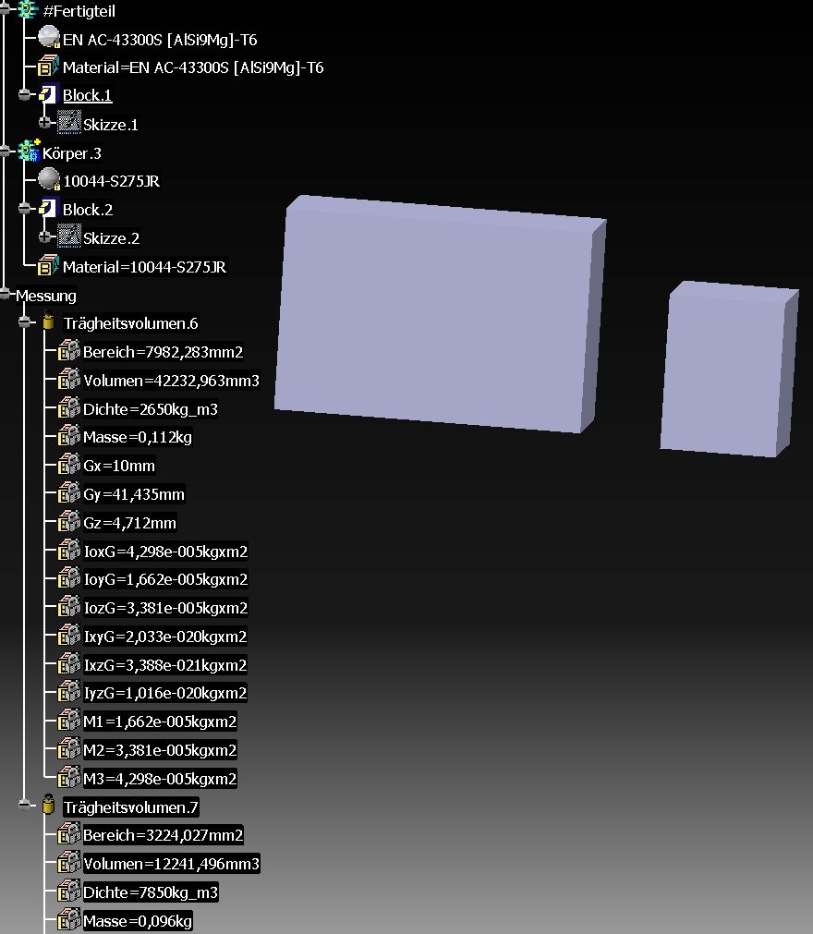Select the Block.2 pad feature icon
Screen dimensions: 813x934
pos(48,209)
